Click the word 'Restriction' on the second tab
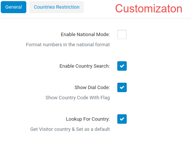This screenshot has height=144, width=191. point(68,7)
